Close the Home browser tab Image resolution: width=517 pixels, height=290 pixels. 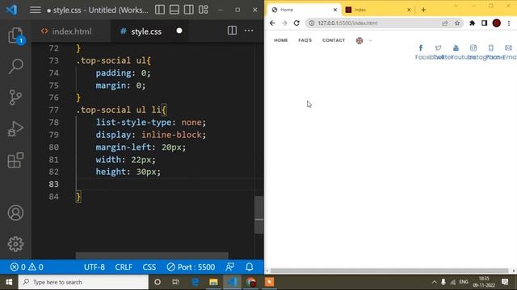pyautogui.click(x=335, y=10)
